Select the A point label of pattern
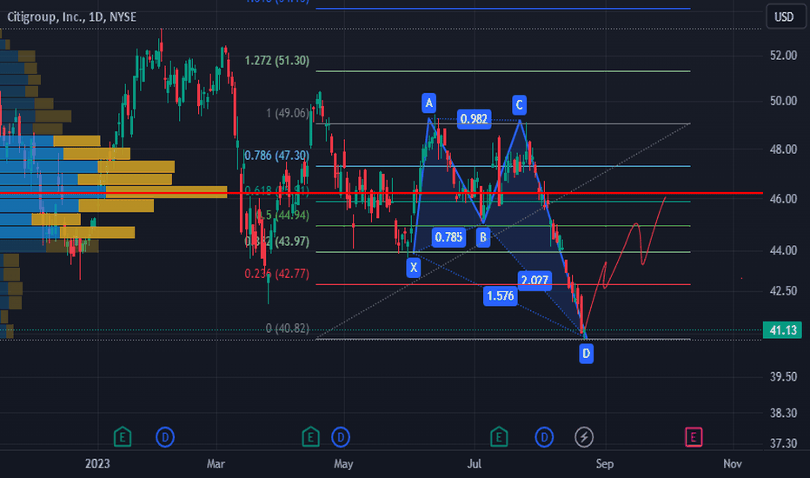This screenshot has height=478, width=810. 428,103
